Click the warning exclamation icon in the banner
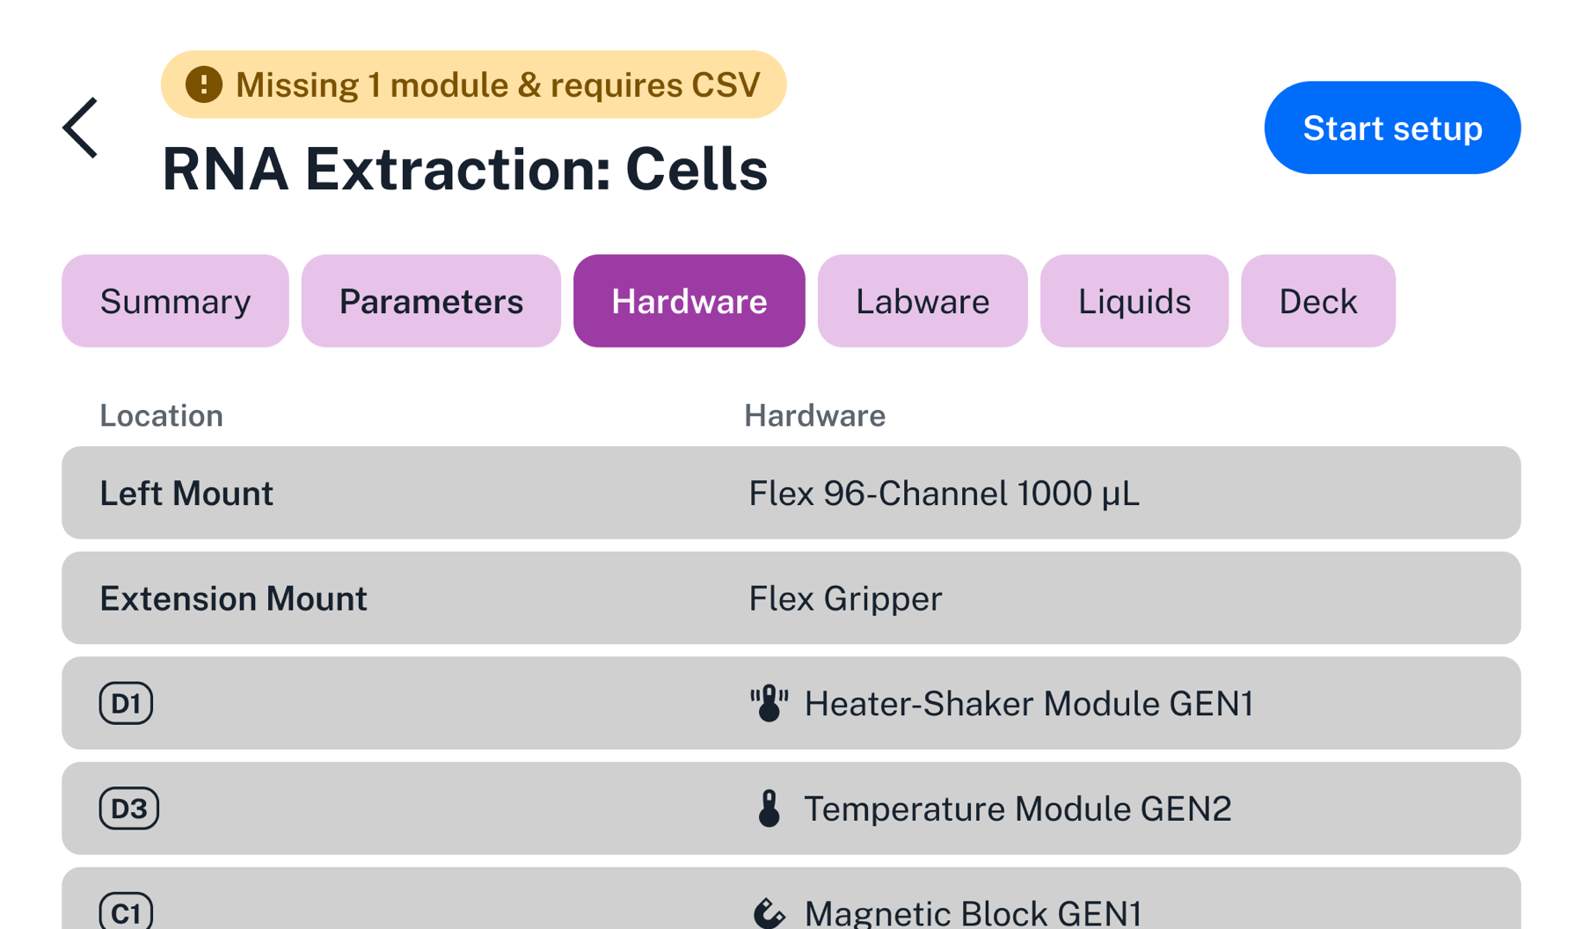 (x=203, y=84)
